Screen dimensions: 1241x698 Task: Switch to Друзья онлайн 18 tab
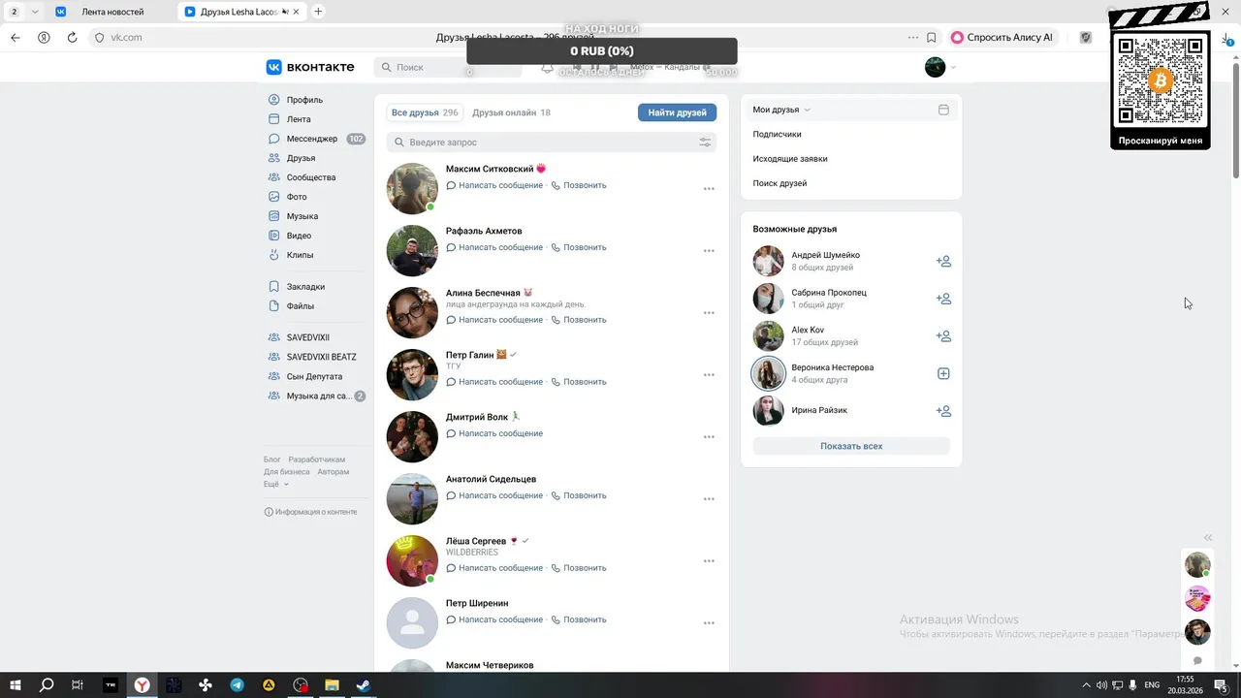click(x=511, y=112)
